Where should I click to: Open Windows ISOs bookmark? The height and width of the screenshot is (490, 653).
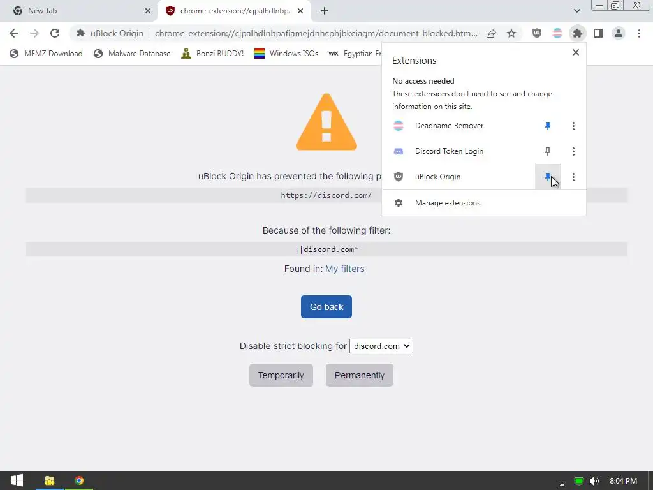point(286,54)
